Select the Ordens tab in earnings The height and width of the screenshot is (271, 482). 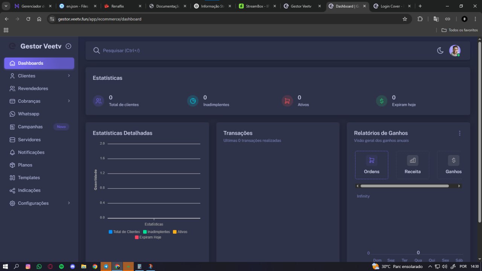[371, 165]
